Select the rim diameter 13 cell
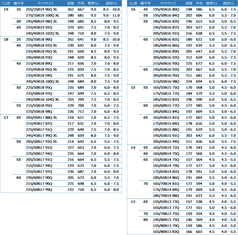 133,202
